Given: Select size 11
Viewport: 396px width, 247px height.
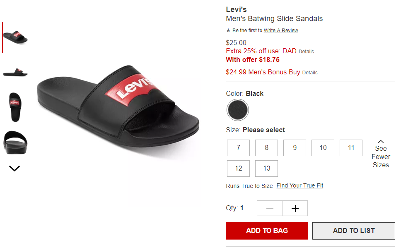Looking at the screenshot, I should click(x=351, y=148).
